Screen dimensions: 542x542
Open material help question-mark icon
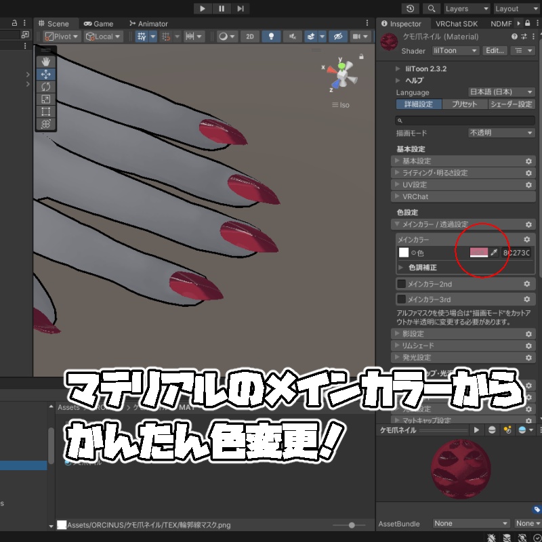[514, 37]
